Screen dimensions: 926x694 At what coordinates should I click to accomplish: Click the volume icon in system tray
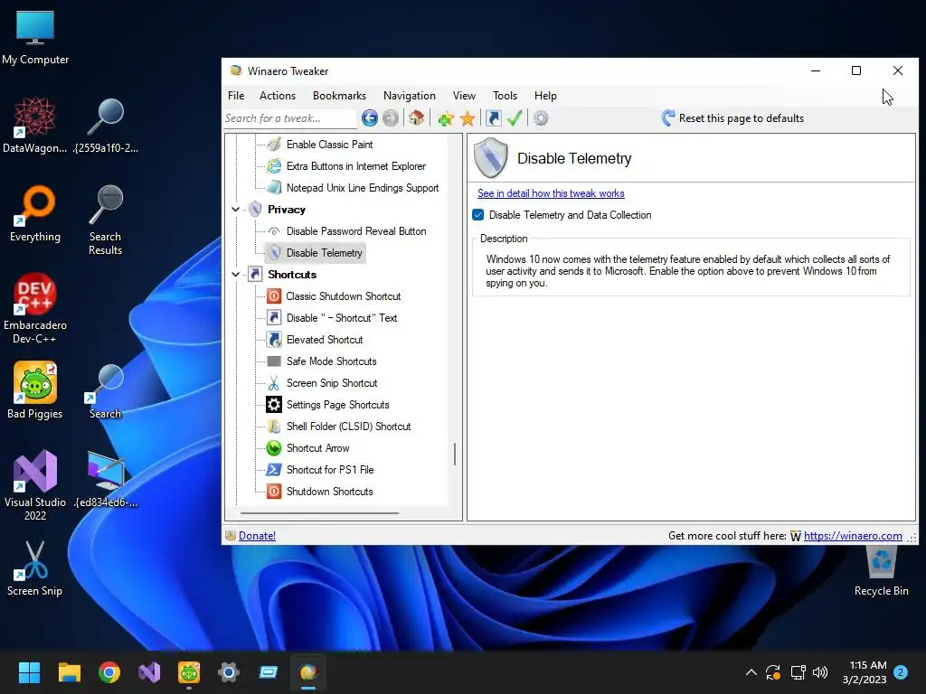(x=820, y=672)
